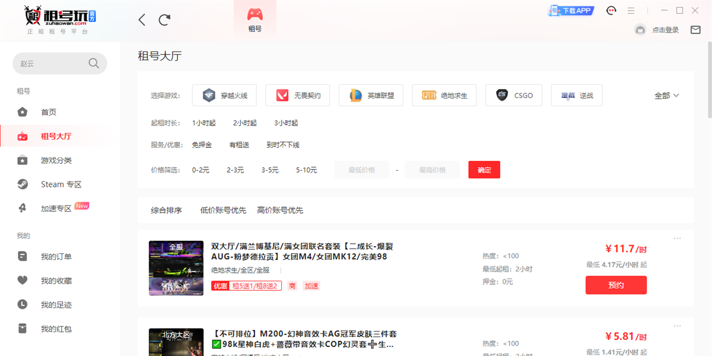
Task: Open the hamburger menu in title bar
Action: tap(631, 11)
